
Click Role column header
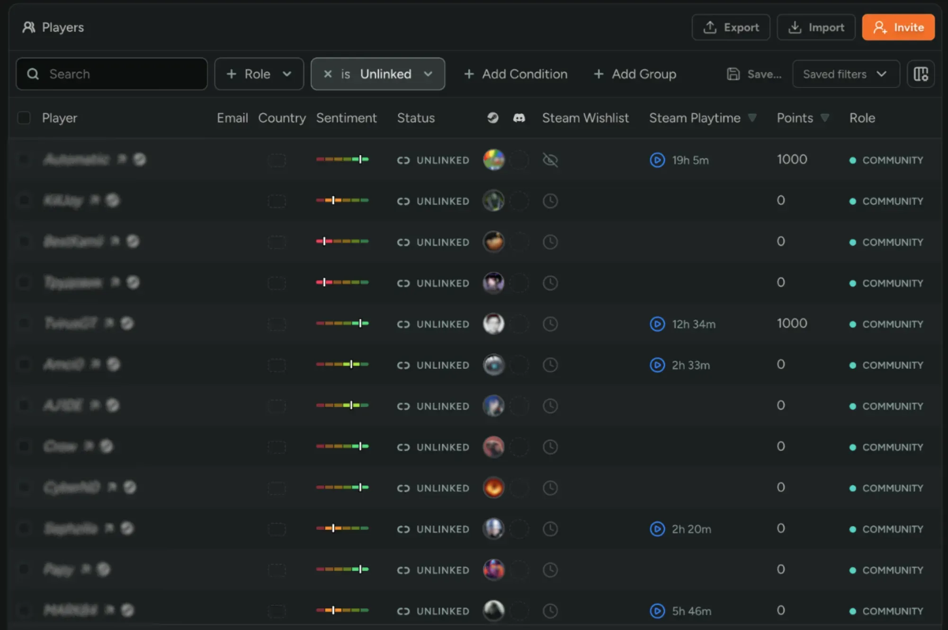[862, 118]
